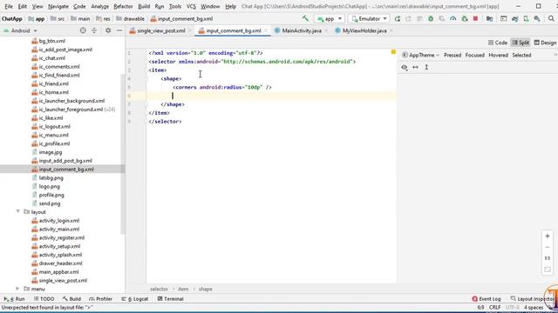This screenshot has width=558, height=313.
Task: Open the File menu
Action: [x=9, y=6]
